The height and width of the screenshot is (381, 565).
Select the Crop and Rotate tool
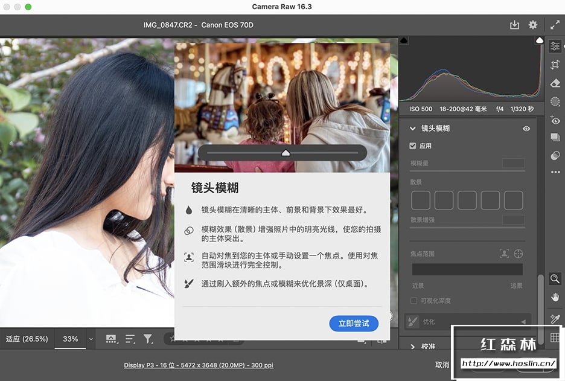pos(555,65)
